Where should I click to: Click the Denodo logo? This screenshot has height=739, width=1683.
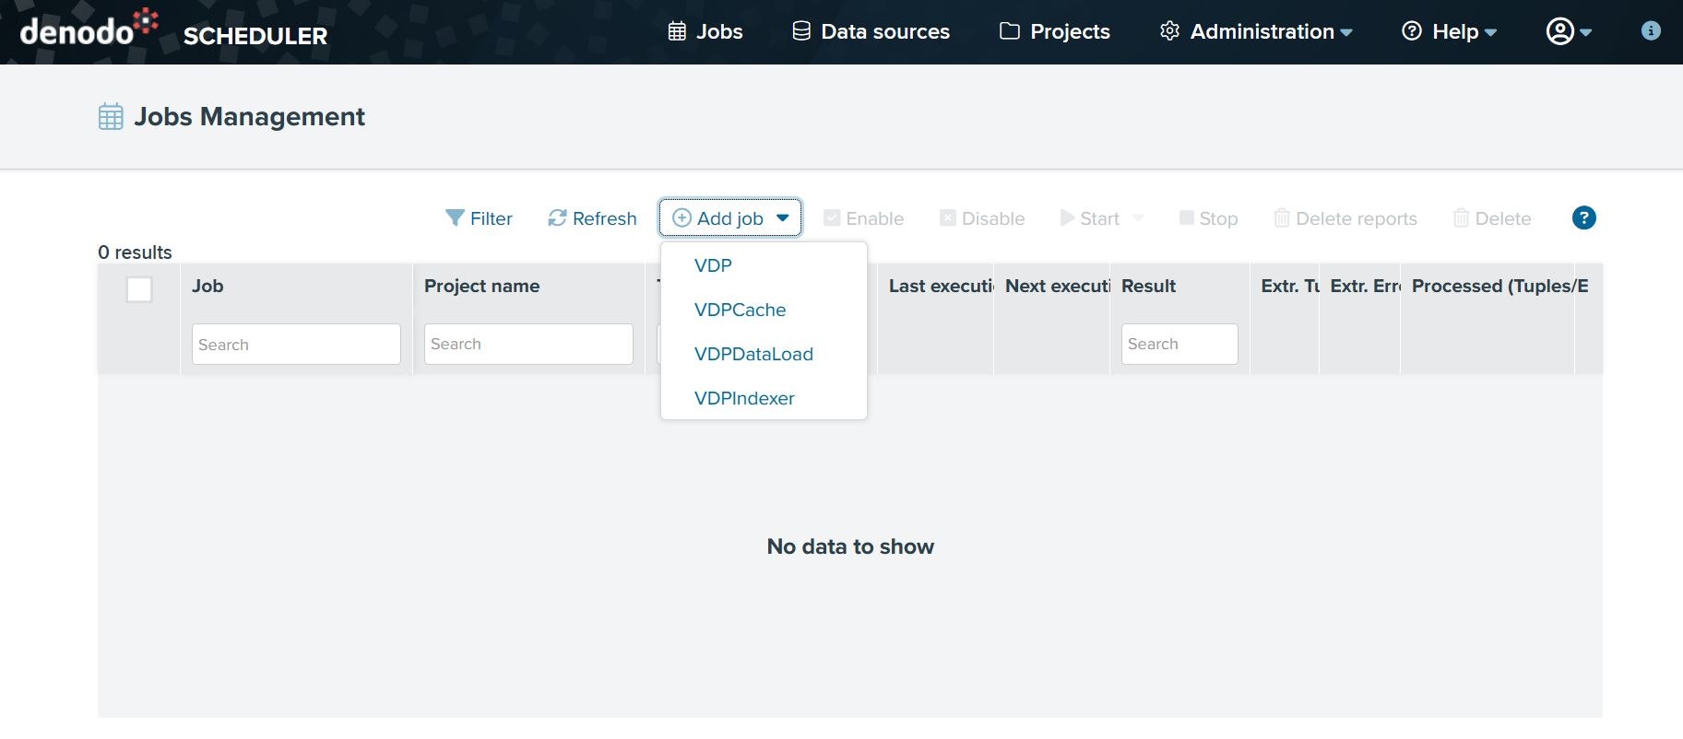89,29
